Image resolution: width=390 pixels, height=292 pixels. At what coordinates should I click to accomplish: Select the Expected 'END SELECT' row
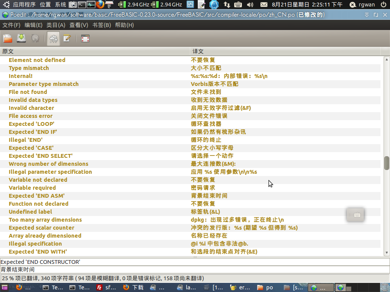[190, 156]
